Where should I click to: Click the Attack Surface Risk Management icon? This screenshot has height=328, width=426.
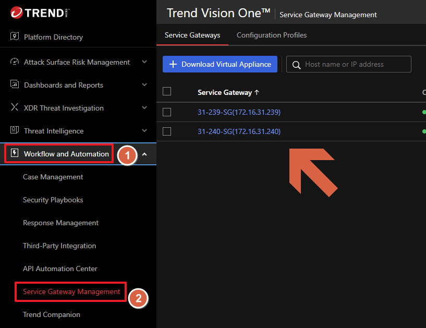tap(15, 62)
